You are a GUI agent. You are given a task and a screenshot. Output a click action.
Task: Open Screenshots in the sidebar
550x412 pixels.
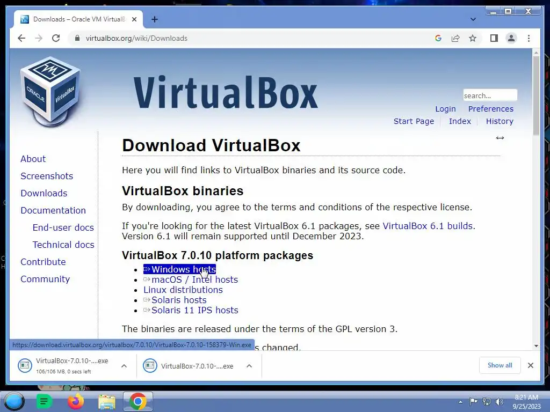(x=47, y=176)
